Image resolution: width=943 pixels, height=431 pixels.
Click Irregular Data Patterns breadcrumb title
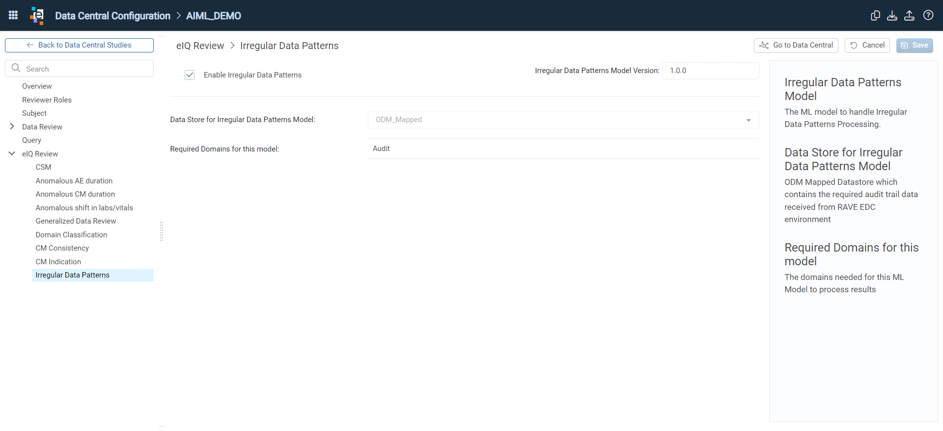pyautogui.click(x=289, y=46)
